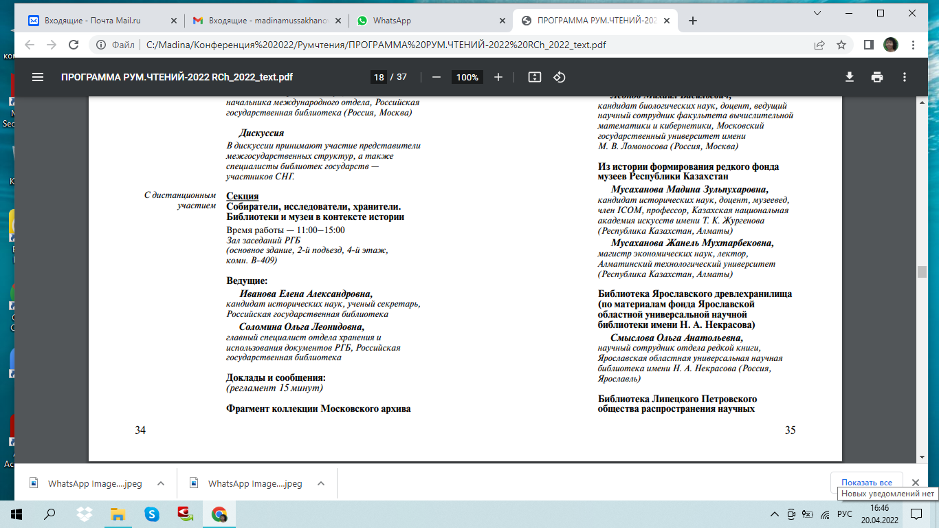Image resolution: width=939 pixels, height=528 pixels.
Task: Click scrollbar down arrow in PDF viewer
Action: pyautogui.click(x=922, y=456)
